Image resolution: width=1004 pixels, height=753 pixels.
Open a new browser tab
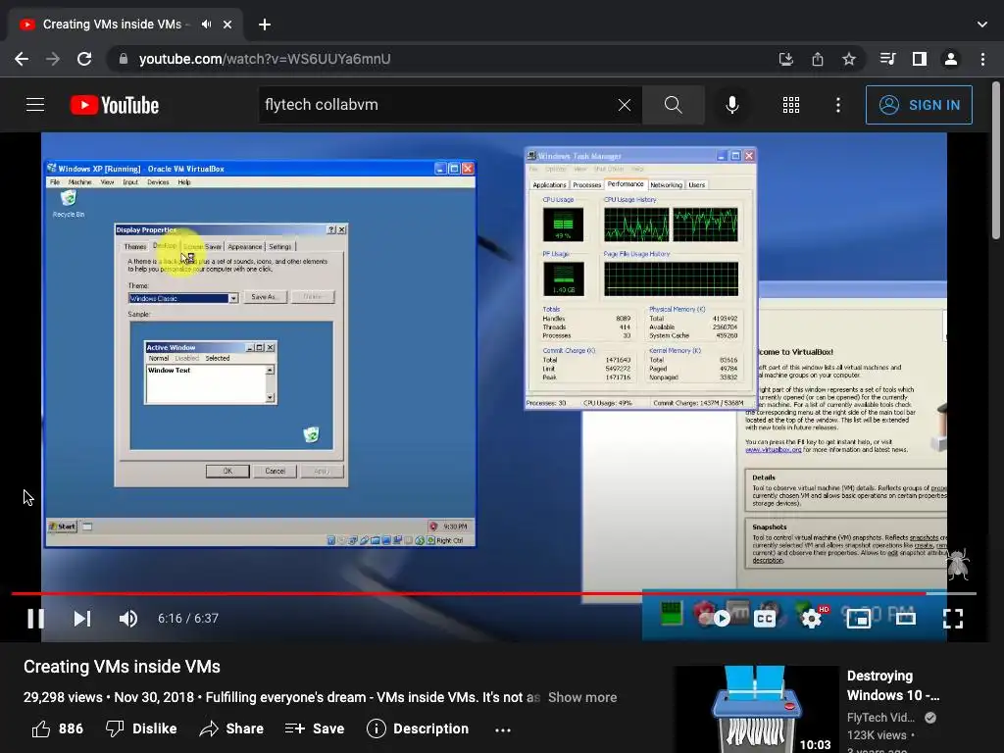point(265,25)
